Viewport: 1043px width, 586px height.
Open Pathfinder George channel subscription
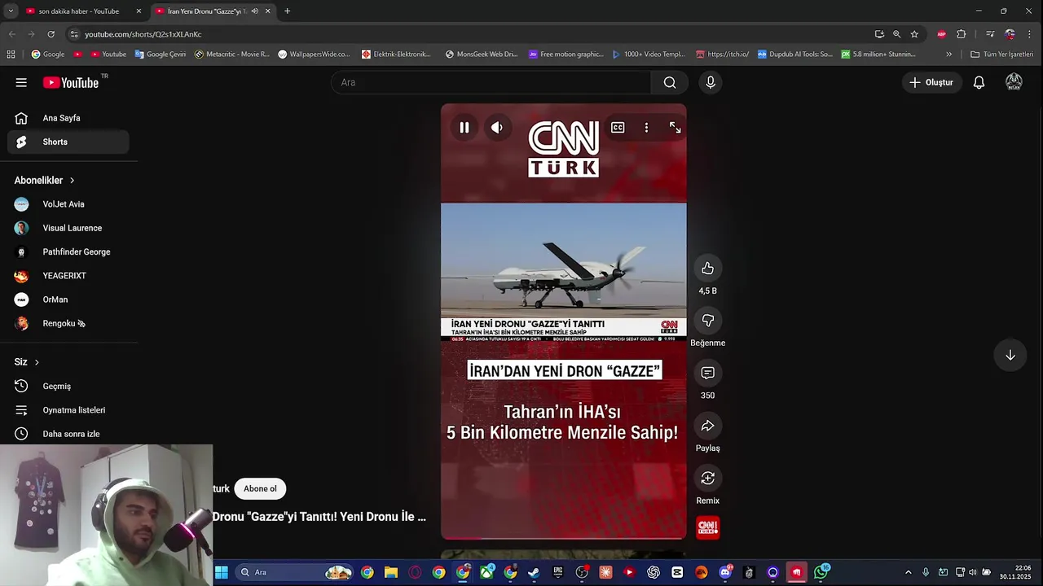pyautogui.click(x=68, y=251)
